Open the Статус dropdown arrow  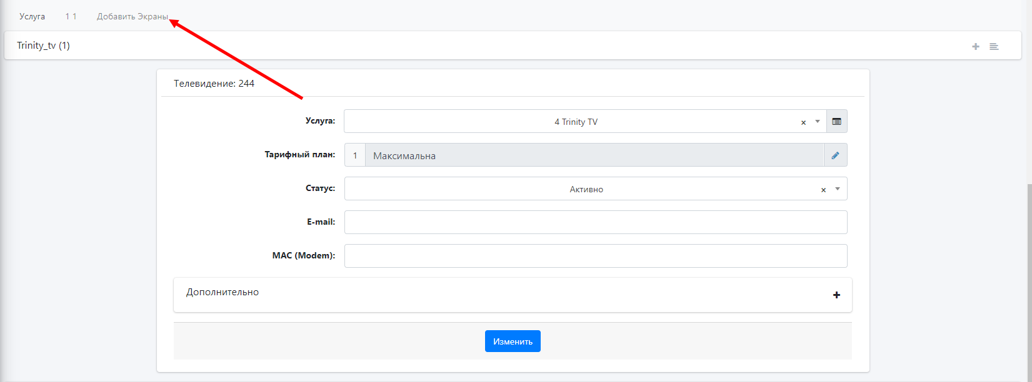point(838,189)
